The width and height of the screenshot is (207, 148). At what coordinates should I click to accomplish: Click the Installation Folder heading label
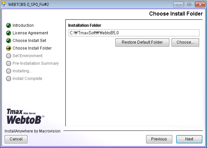pyautogui.click(x=85, y=25)
